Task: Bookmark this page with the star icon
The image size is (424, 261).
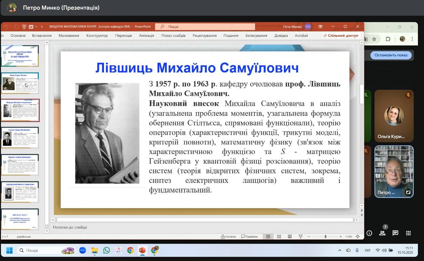Action: pos(374,39)
